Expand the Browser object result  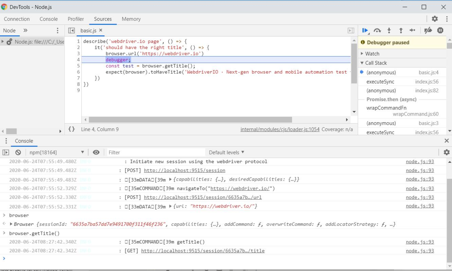pyautogui.click(x=11, y=224)
